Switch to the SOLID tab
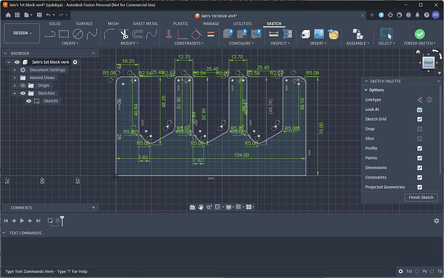 pos(55,24)
